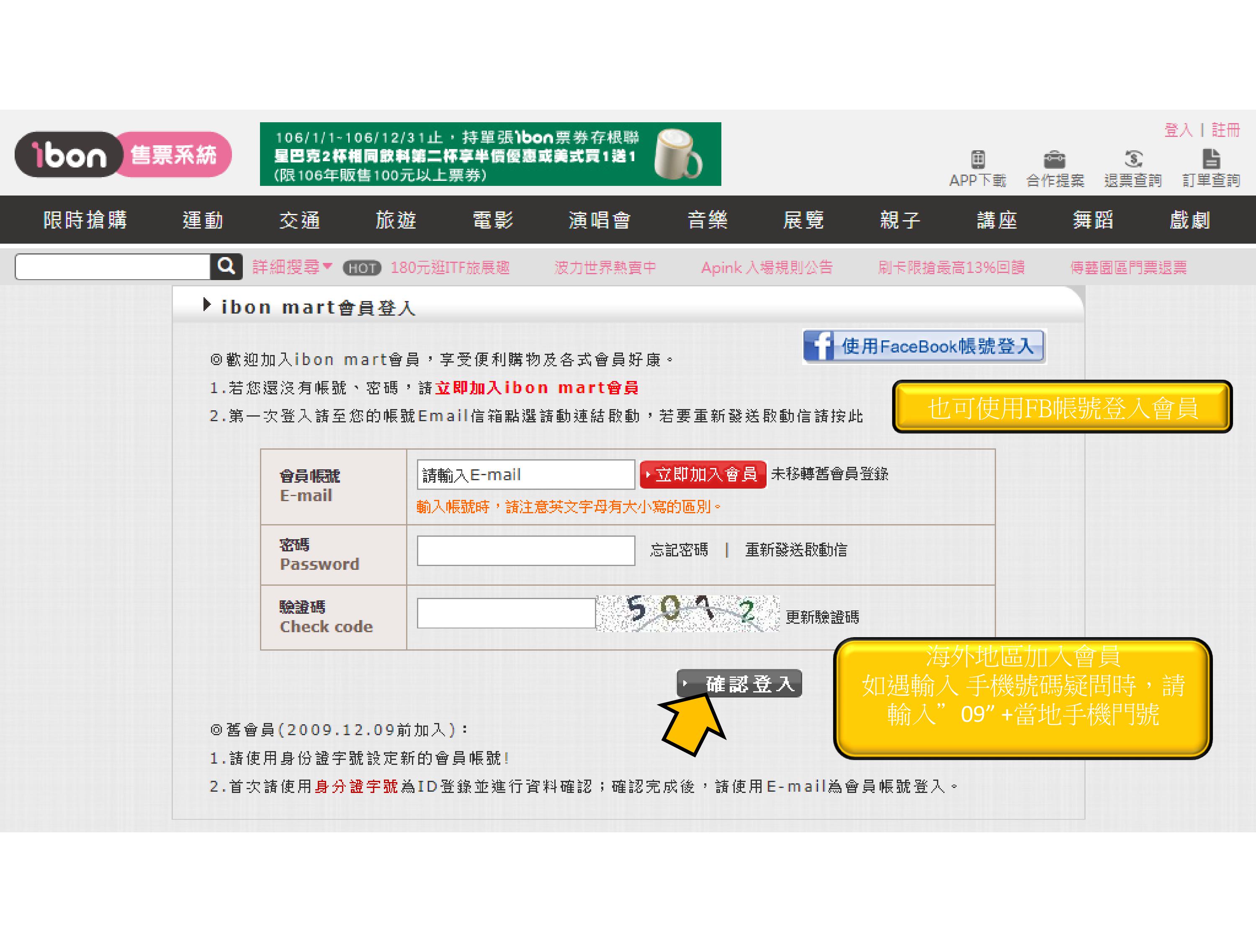Open the 演唱會 menu item

[600, 220]
